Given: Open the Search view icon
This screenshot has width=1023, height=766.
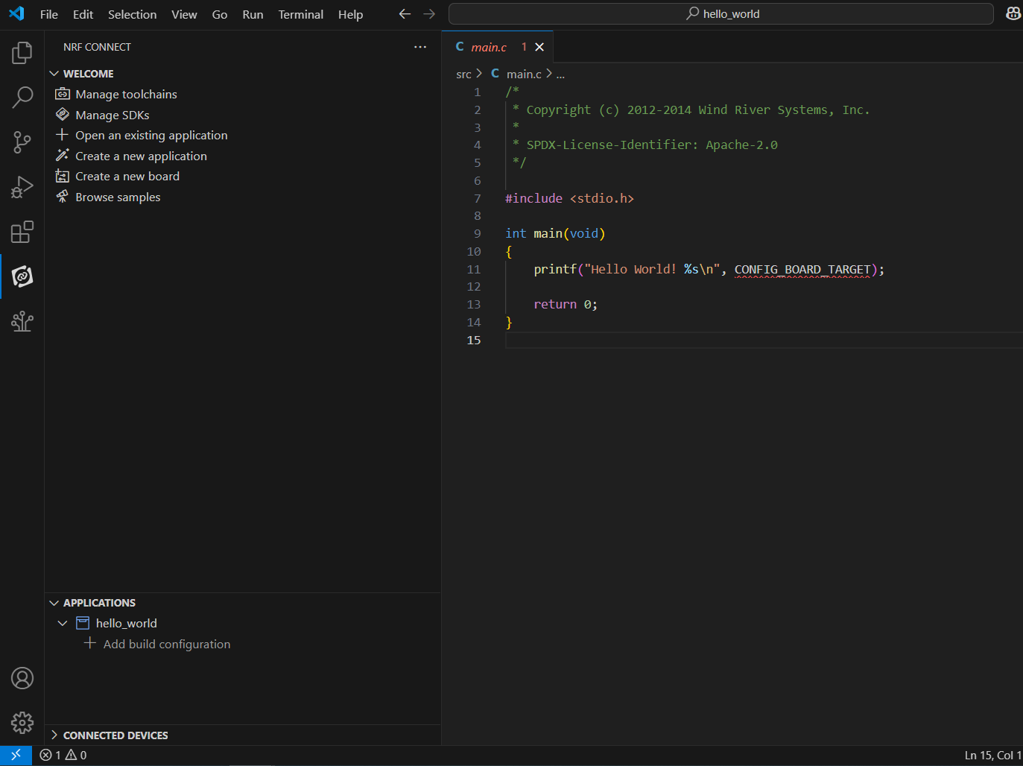Looking at the screenshot, I should pyautogui.click(x=22, y=97).
